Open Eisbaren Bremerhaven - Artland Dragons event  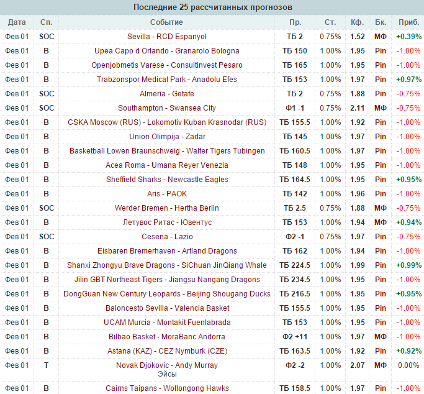click(x=167, y=251)
